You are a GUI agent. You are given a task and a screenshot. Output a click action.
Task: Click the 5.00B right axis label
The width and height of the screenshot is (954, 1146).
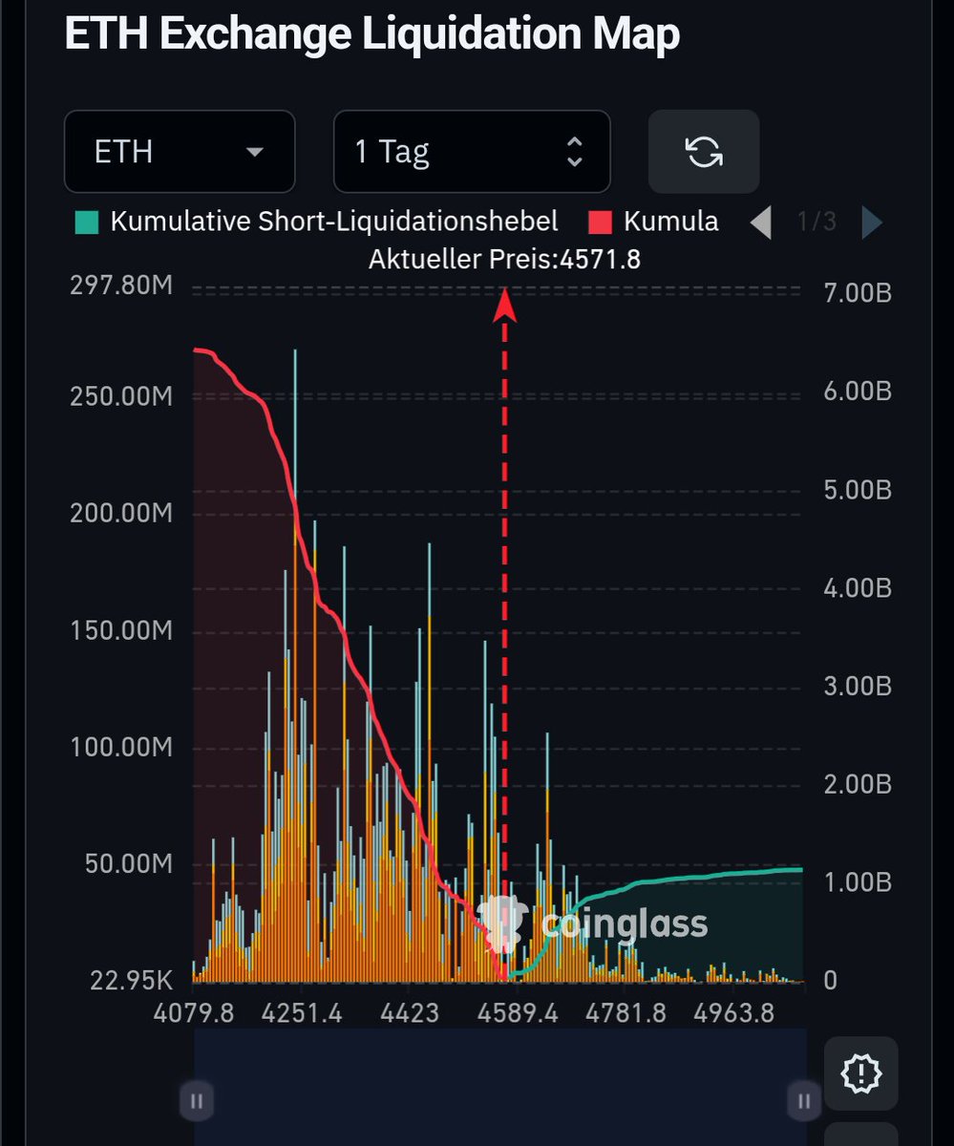tap(858, 489)
